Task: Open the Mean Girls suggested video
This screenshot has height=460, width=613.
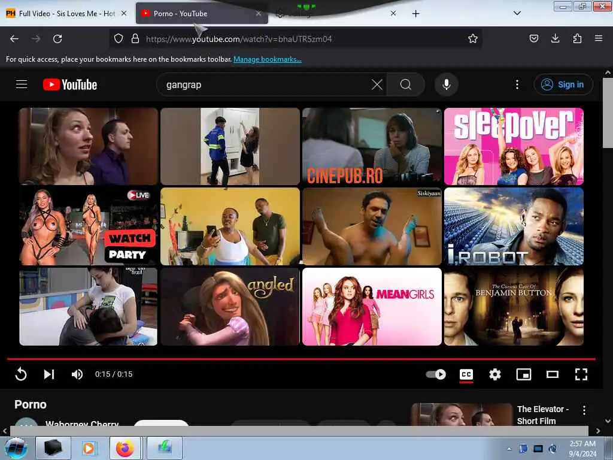Action: 372,306
